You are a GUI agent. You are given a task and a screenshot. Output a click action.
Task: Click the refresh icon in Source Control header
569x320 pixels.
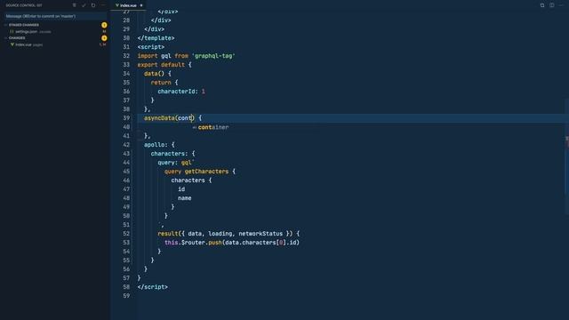pos(93,5)
